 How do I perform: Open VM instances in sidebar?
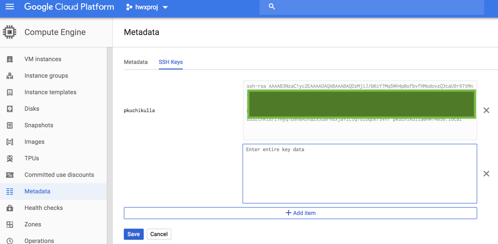point(43,59)
